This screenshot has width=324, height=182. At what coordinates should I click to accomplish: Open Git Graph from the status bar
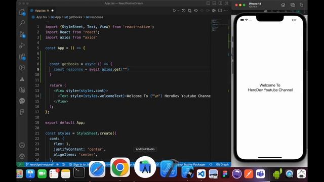(x=222, y=164)
